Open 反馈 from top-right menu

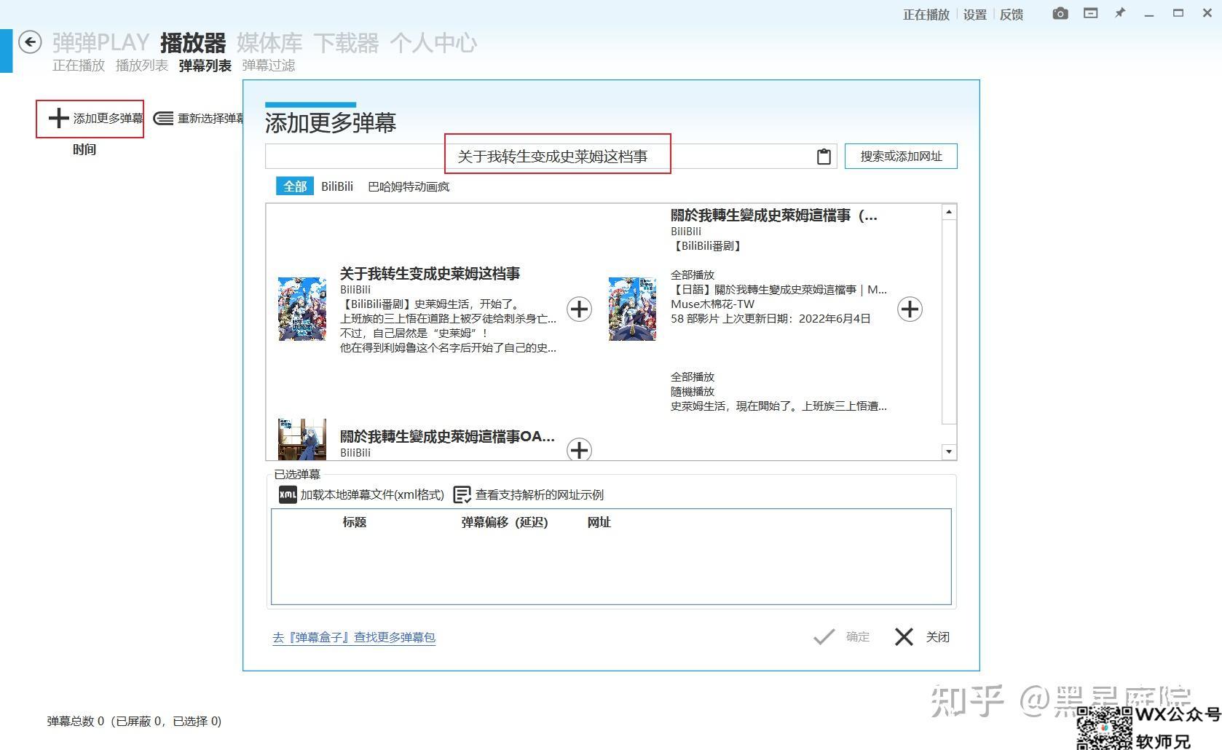click(1011, 15)
